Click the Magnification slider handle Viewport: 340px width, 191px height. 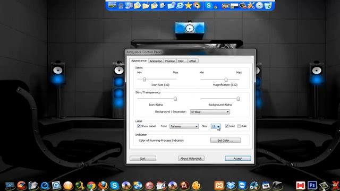[226, 80]
